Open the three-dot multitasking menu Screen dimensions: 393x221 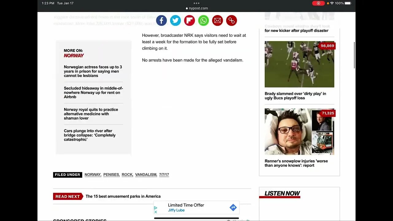[x=196, y=3]
